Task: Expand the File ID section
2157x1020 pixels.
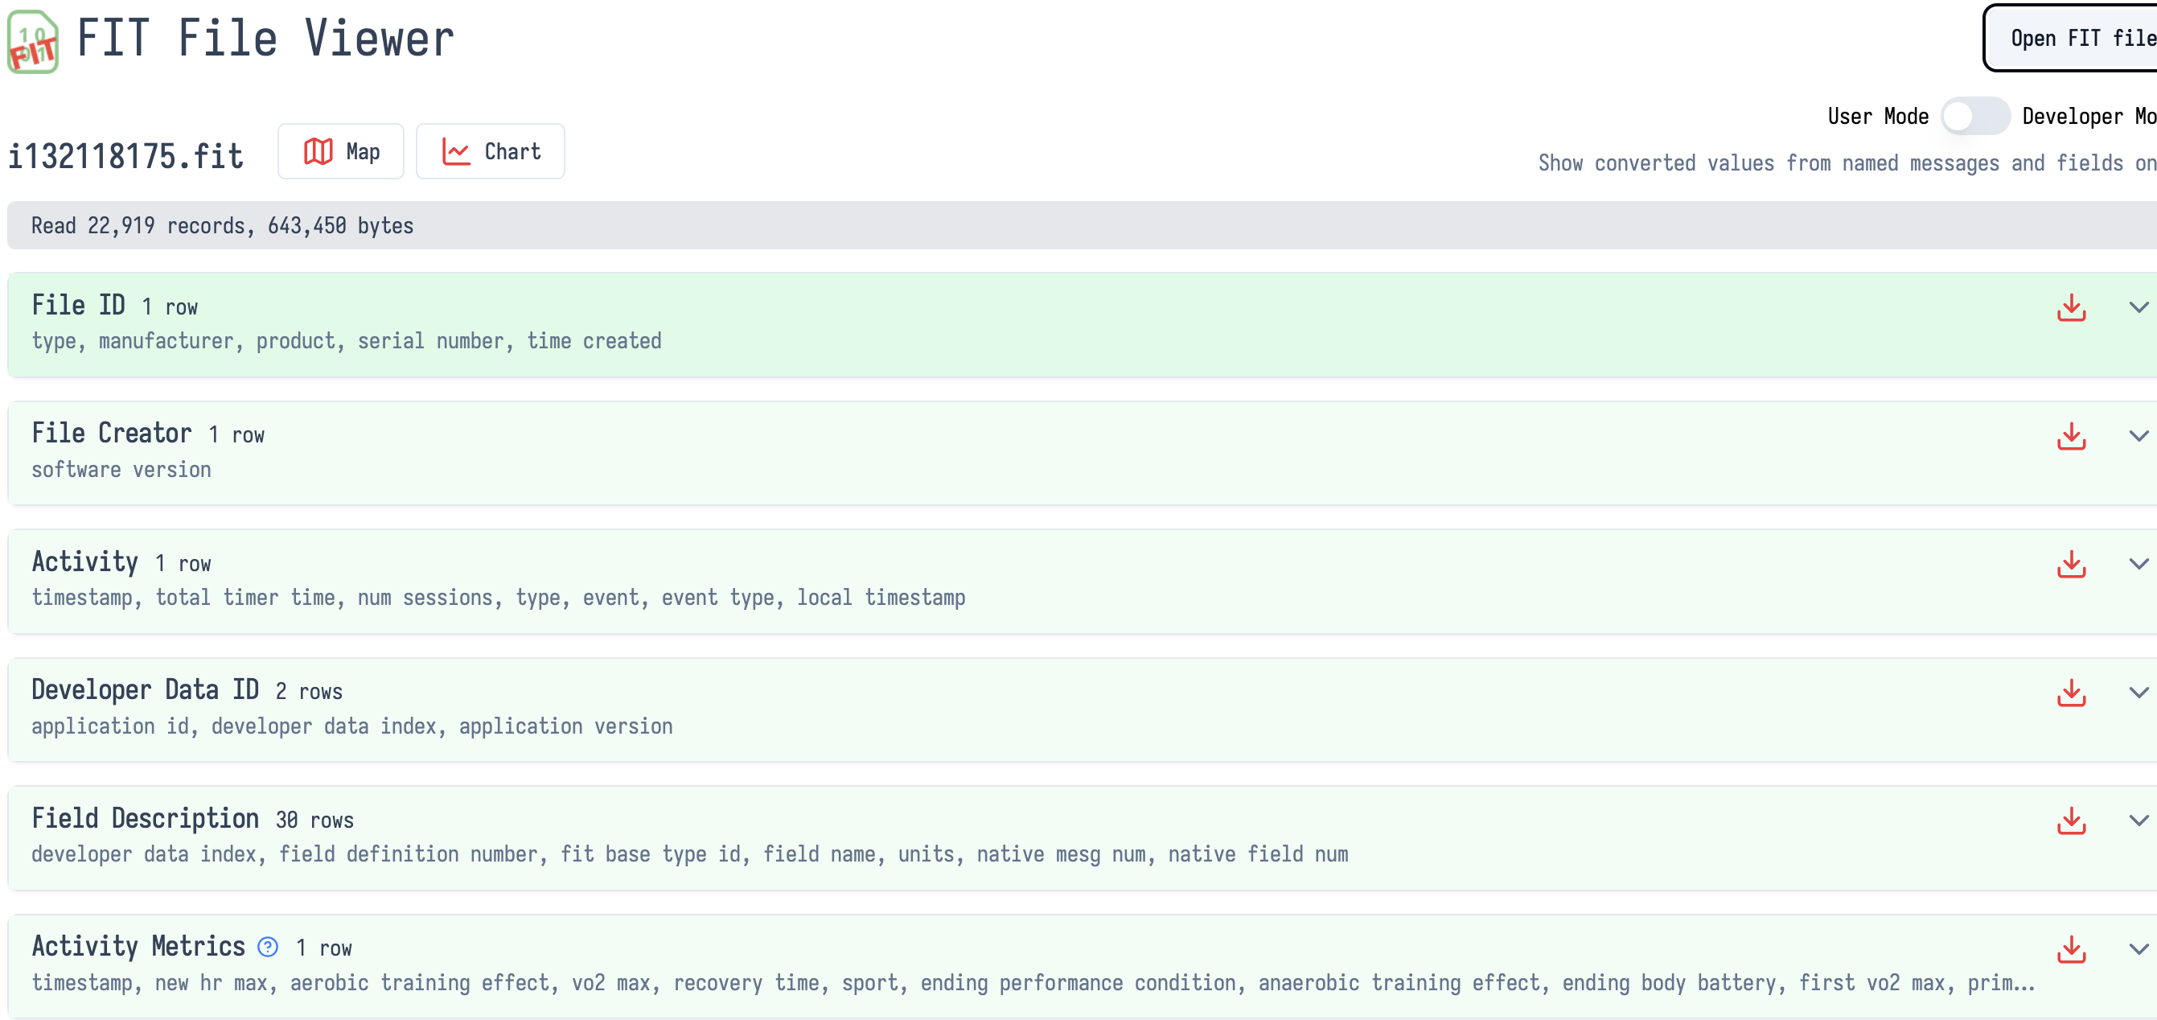Action: coord(2139,307)
